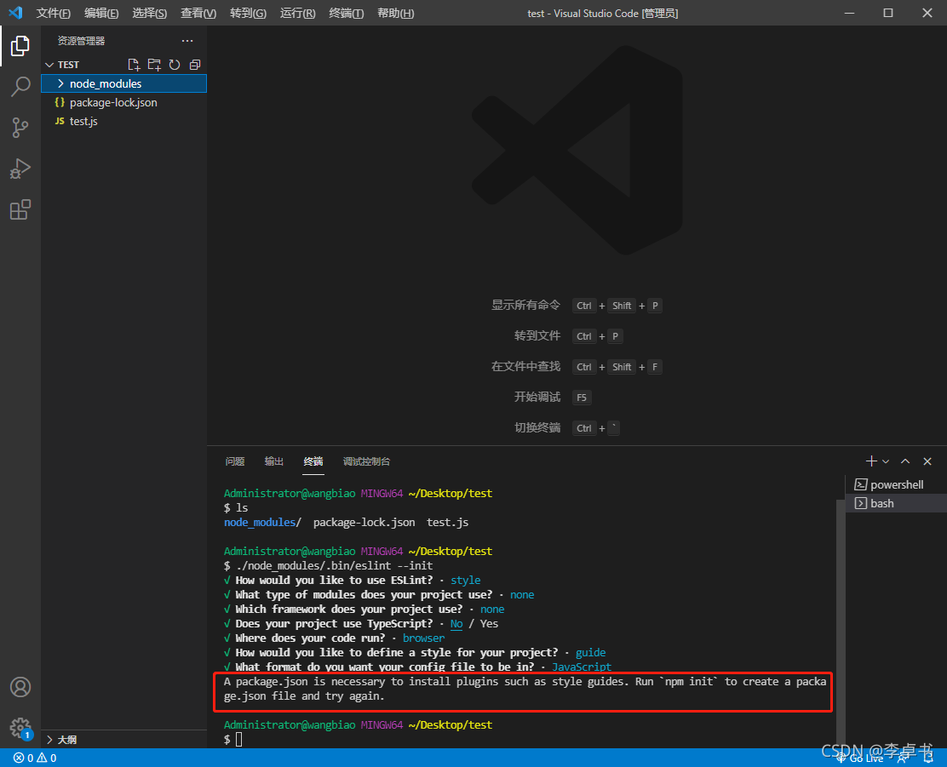
Task: Click the terminal scrollbar
Action: [x=841, y=622]
